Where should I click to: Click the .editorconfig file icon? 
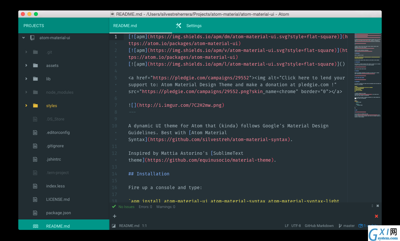pyautogui.click(x=35, y=133)
